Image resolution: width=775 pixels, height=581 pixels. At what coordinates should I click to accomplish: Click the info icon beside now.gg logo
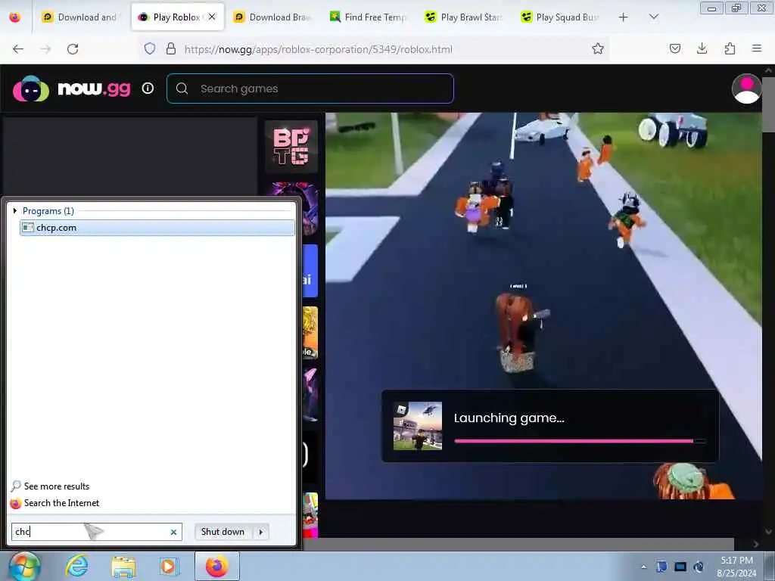point(148,89)
